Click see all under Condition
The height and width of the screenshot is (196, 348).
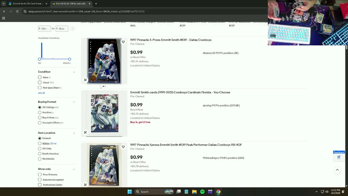click(x=41, y=93)
